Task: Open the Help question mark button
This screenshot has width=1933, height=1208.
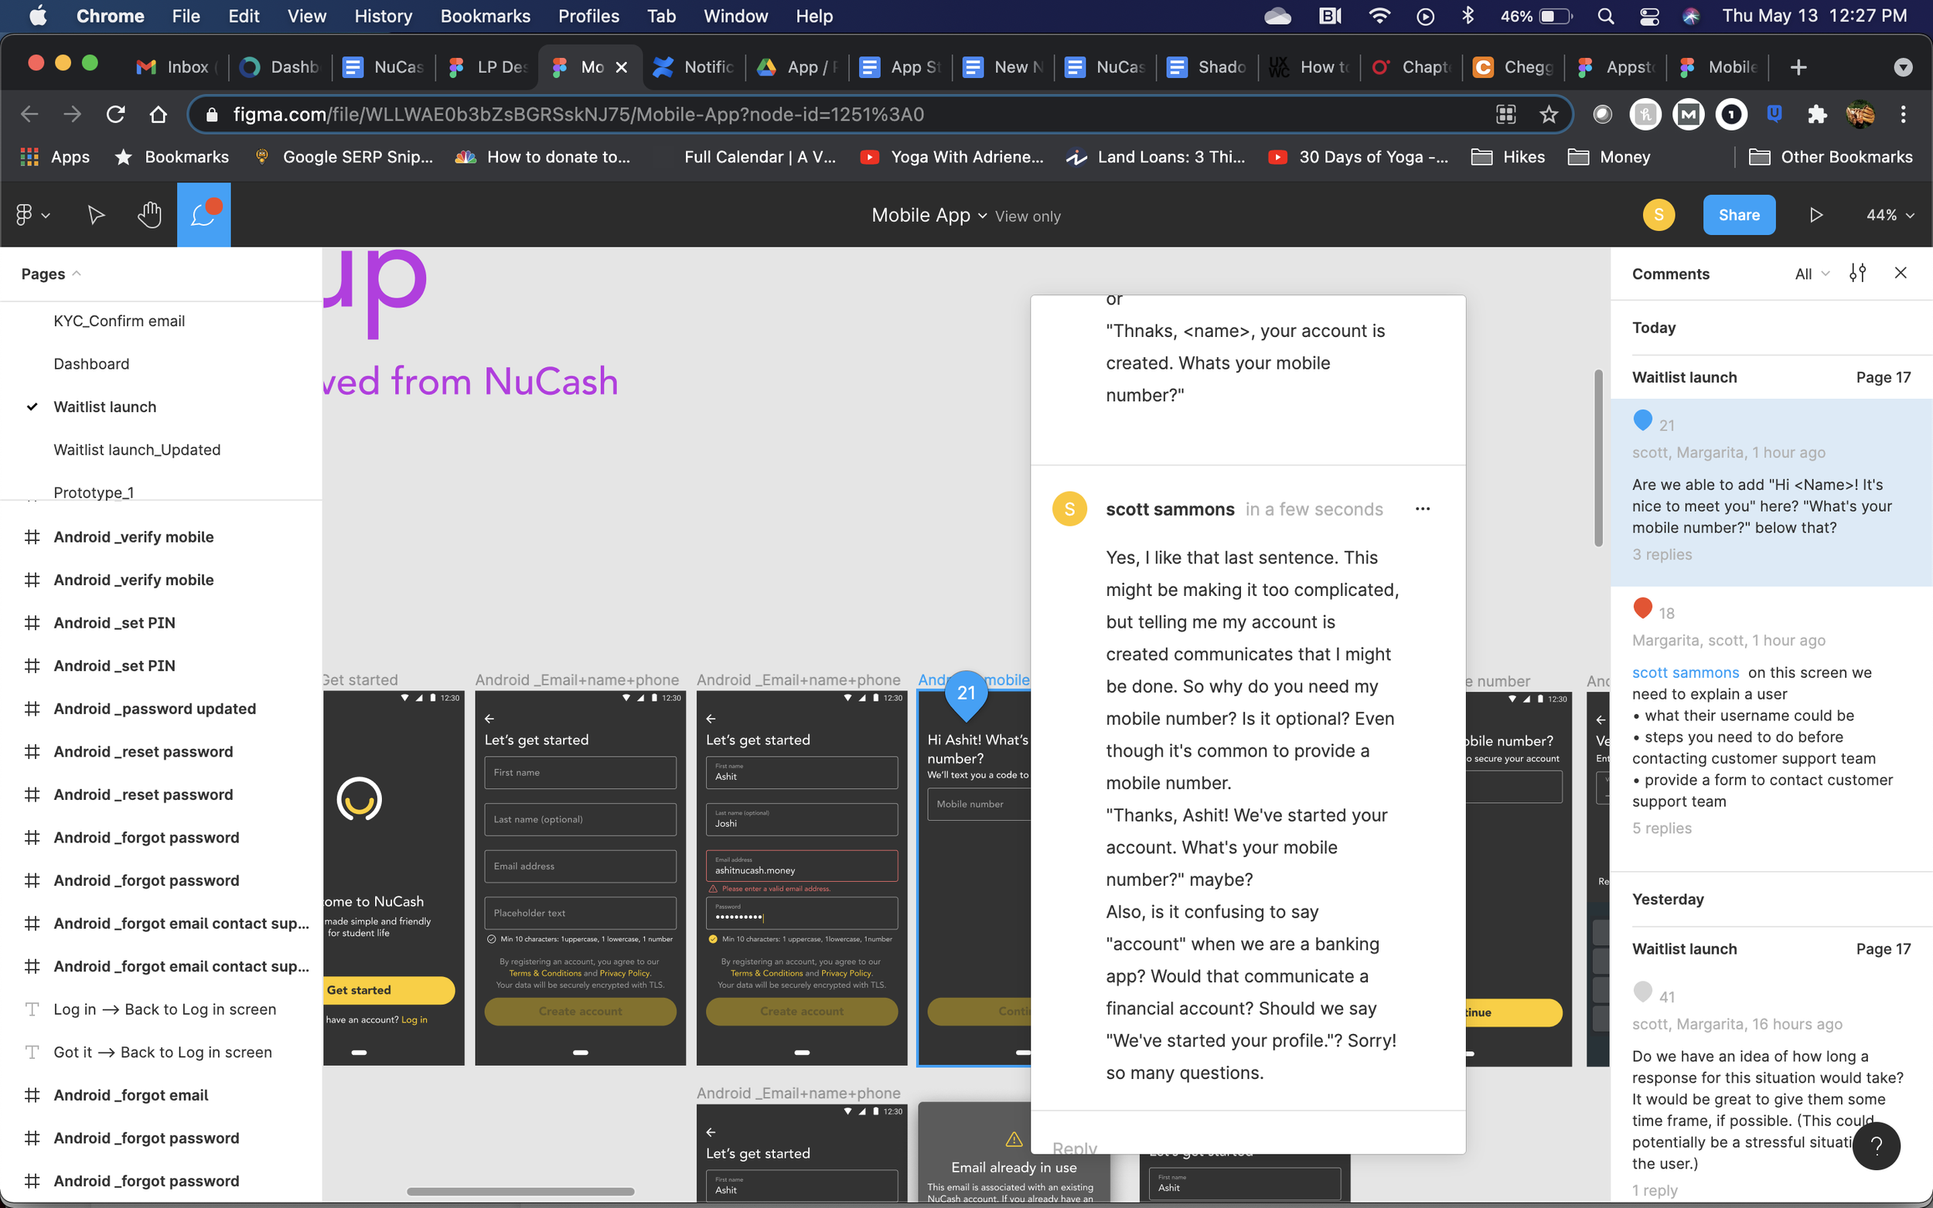Action: (x=1877, y=1145)
